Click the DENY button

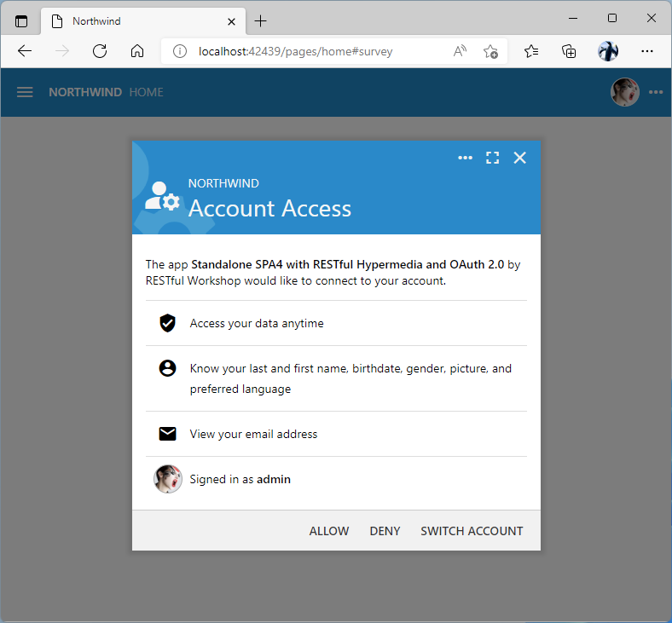tap(385, 531)
